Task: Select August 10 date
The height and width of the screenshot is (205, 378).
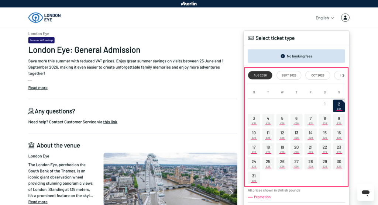Action: [254, 135]
